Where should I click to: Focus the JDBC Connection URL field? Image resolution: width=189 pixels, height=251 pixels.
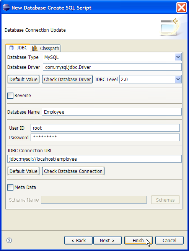(x=94, y=159)
